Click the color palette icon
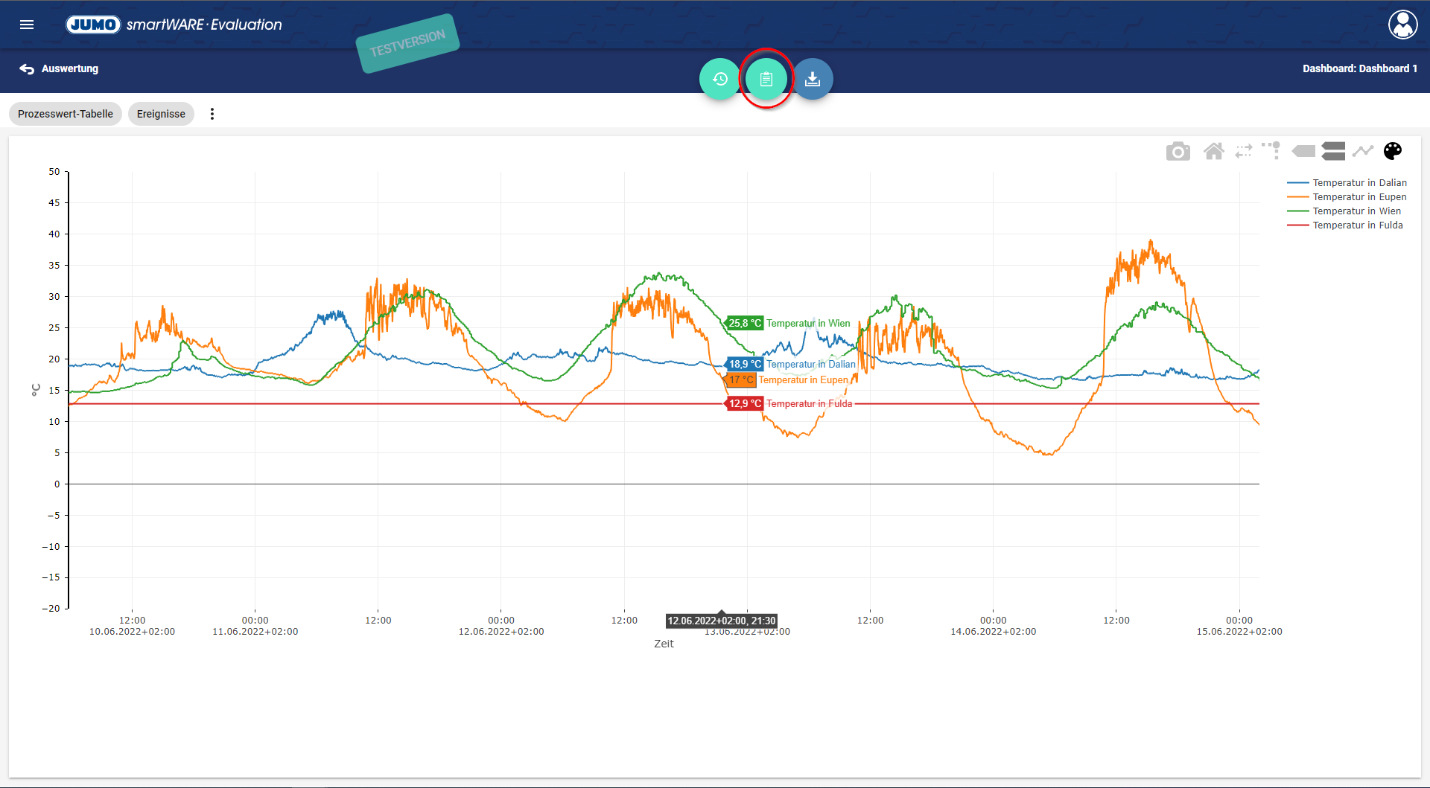Image resolution: width=1430 pixels, height=788 pixels. 1393,152
